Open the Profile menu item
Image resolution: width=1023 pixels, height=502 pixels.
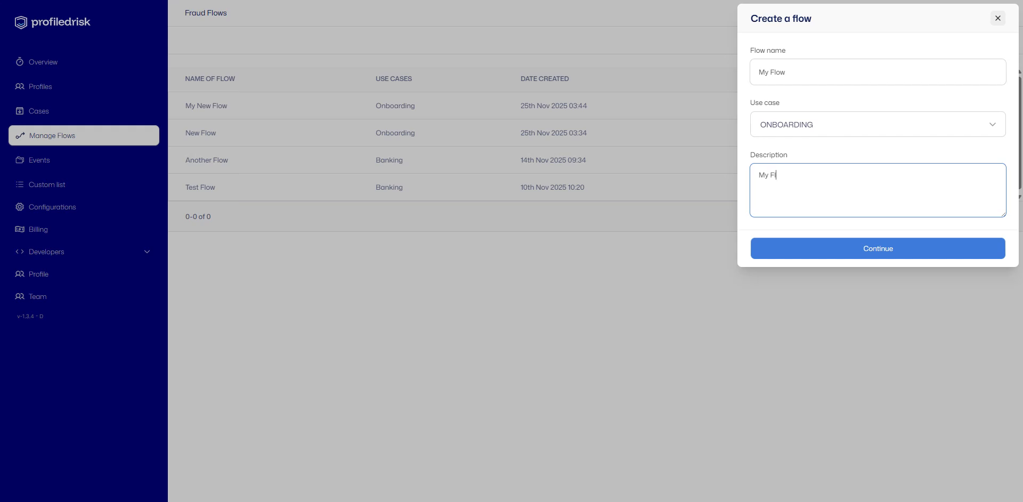[38, 274]
